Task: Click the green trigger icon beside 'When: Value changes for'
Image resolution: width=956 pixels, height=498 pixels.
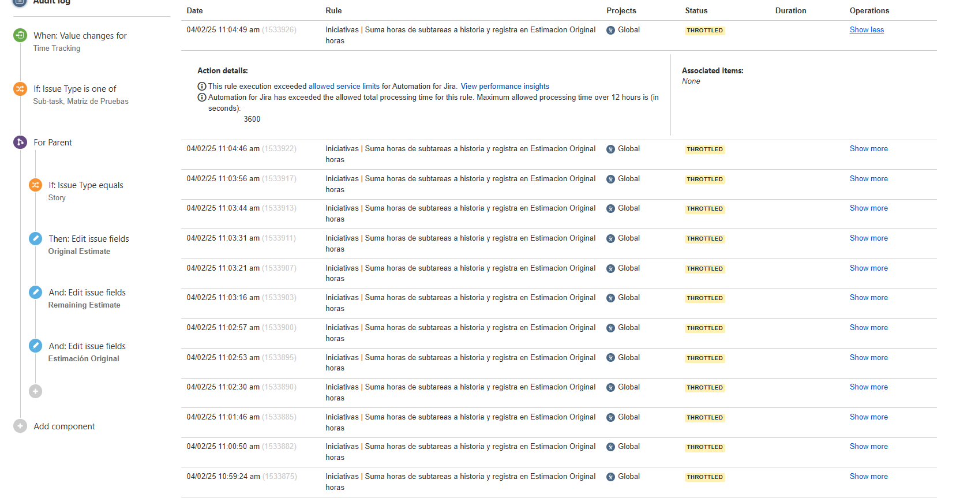Action: (x=20, y=35)
